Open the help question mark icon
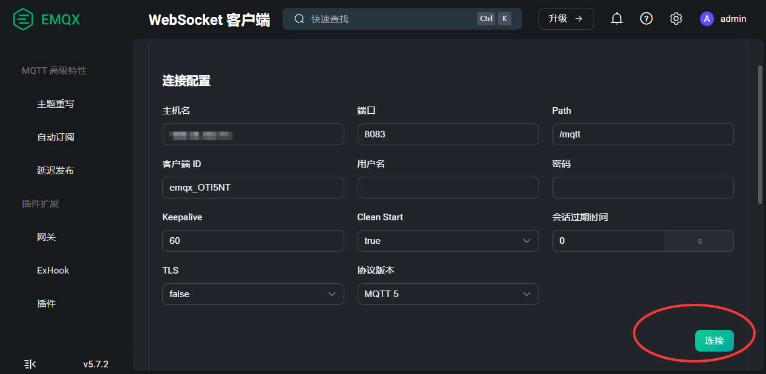Screen dimensions: 766x374 (x=646, y=19)
